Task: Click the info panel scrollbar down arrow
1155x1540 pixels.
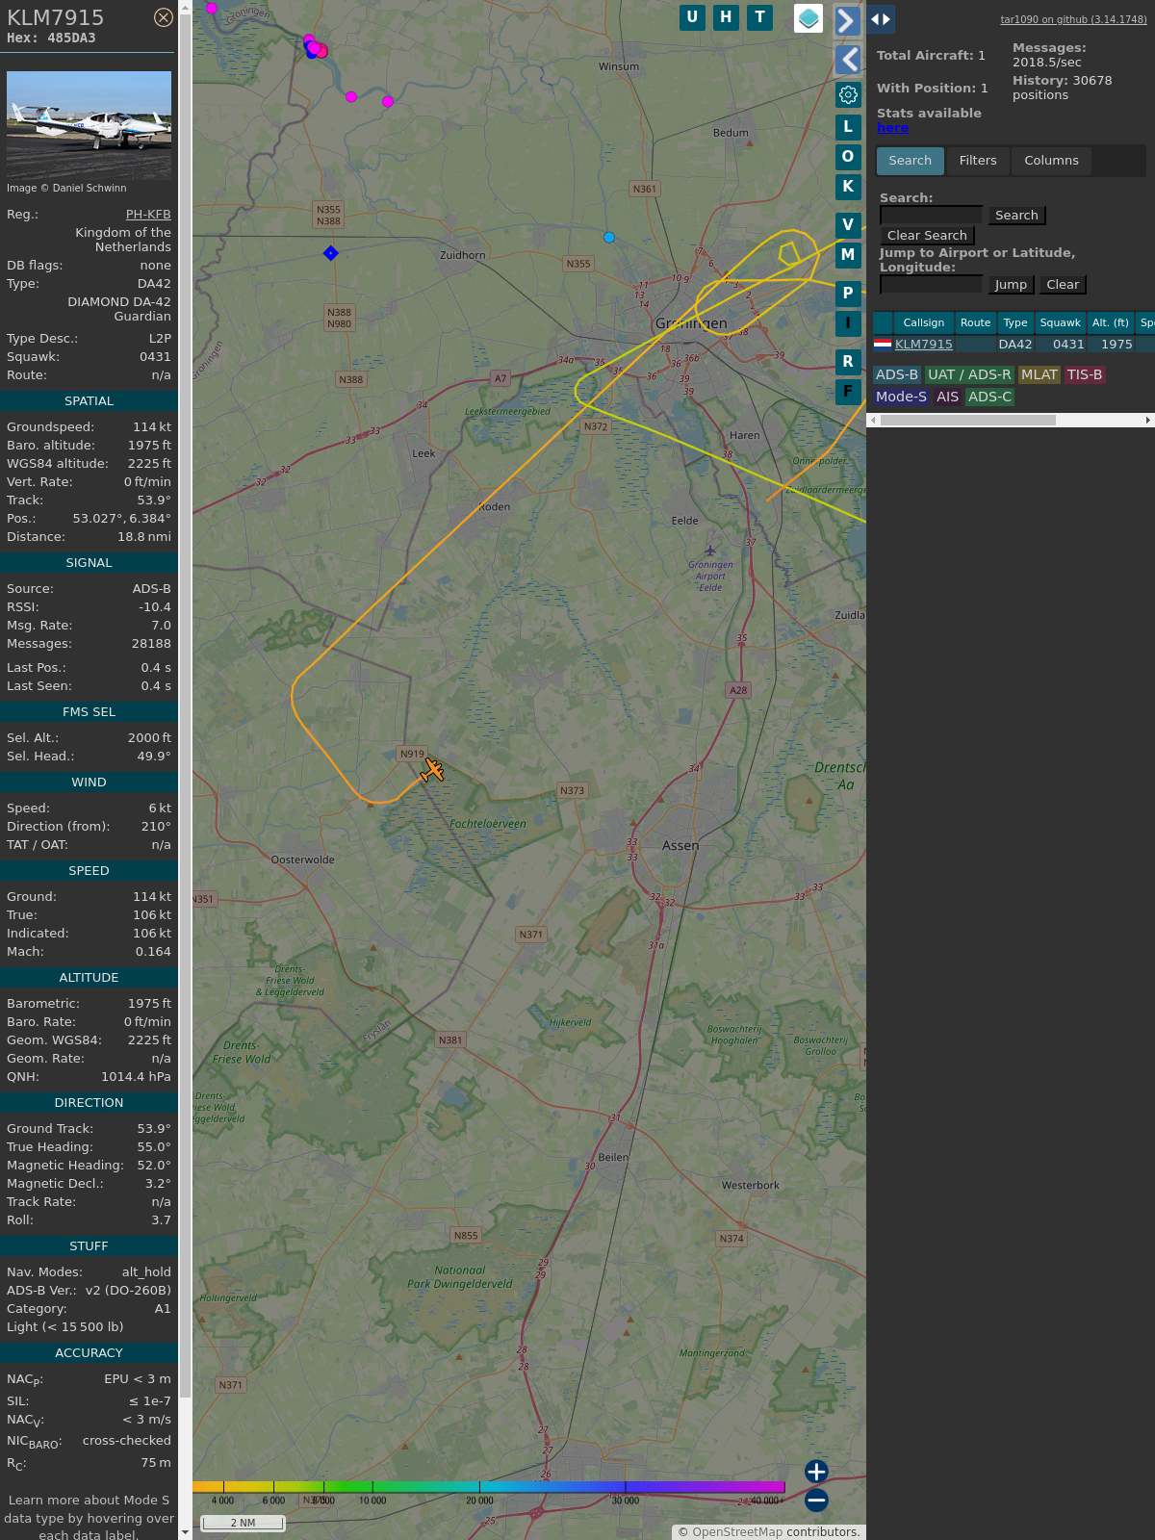Action: tap(185, 1532)
